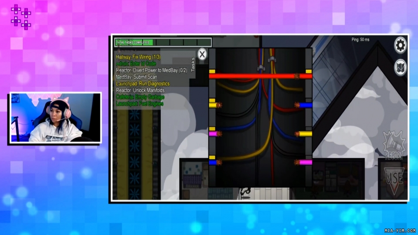The width and height of the screenshot is (418, 235).
Task: Click the left blue wire end
Action: coord(214,163)
